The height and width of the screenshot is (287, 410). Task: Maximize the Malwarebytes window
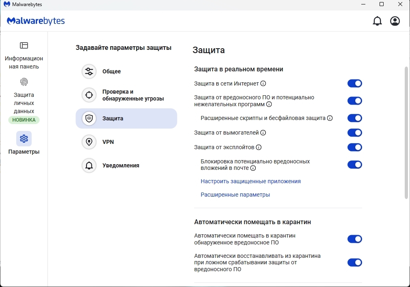tap(382, 4)
